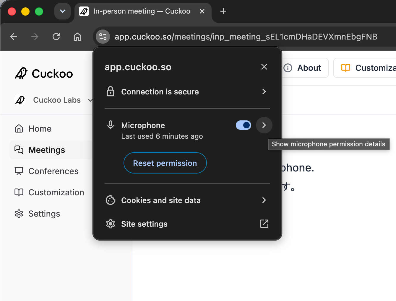Click the external link icon for Site settings
The height and width of the screenshot is (301, 396).
click(264, 224)
